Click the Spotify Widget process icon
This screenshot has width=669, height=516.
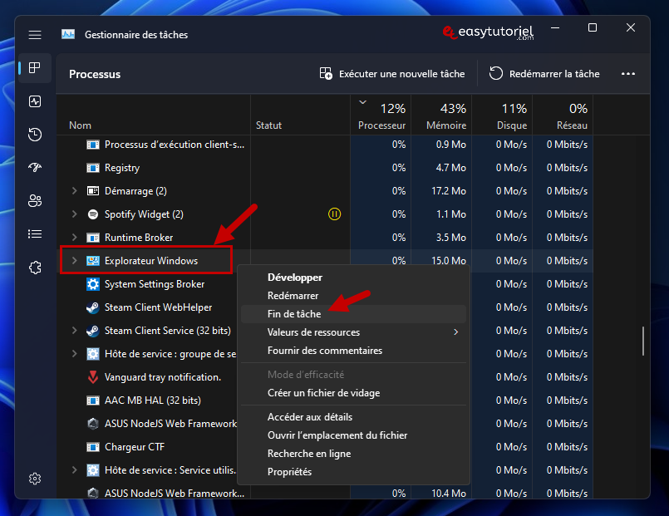tap(92, 214)
